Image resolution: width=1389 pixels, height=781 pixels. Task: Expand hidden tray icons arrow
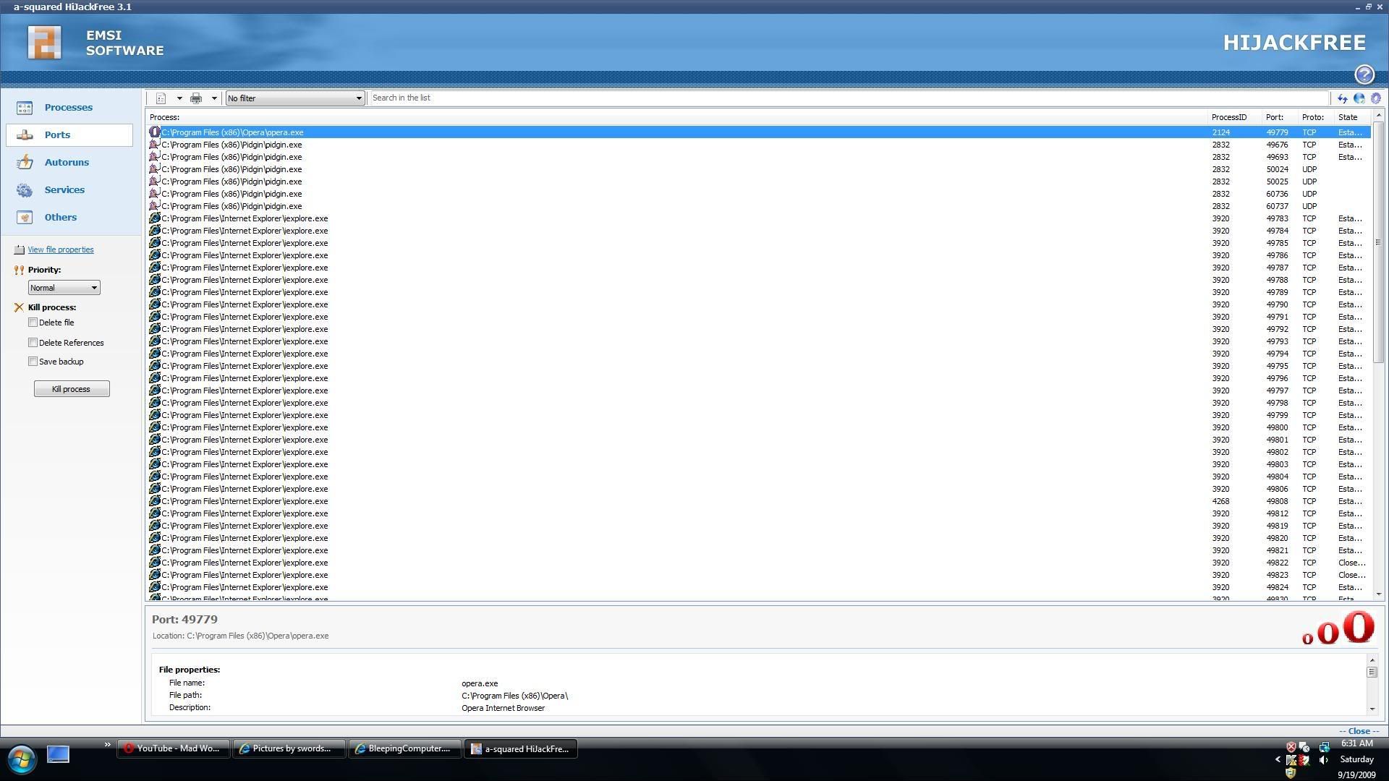1278,760
